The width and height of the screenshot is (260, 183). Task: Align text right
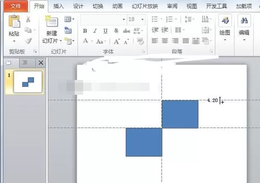click(175, 40)
